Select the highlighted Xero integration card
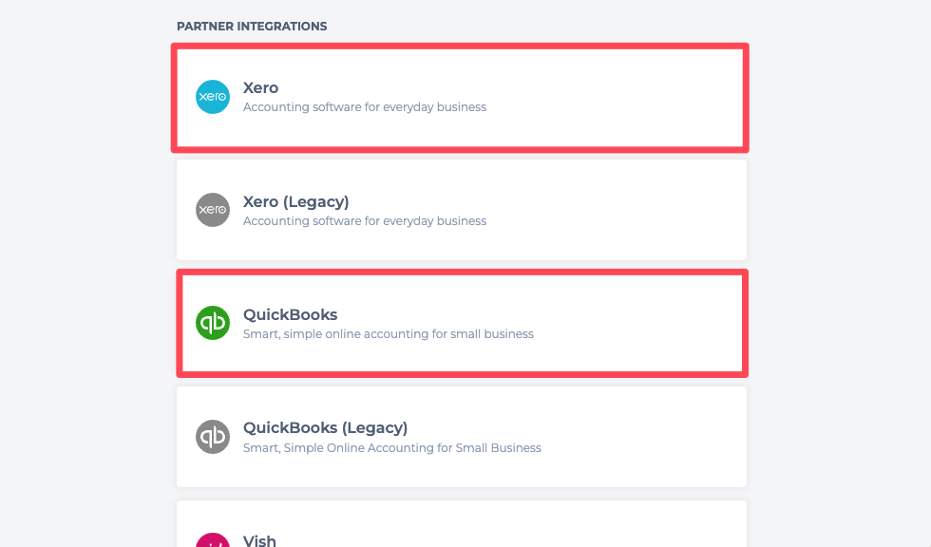The height and width of the screenshot is (547, 931). pyautogui.click(x=570, y=97)
